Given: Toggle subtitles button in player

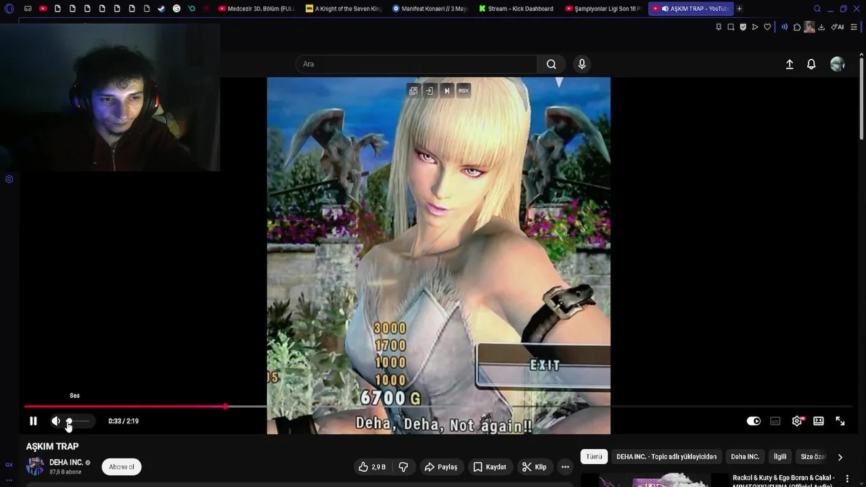Looking at the screenshot, I should coord(775,421).
